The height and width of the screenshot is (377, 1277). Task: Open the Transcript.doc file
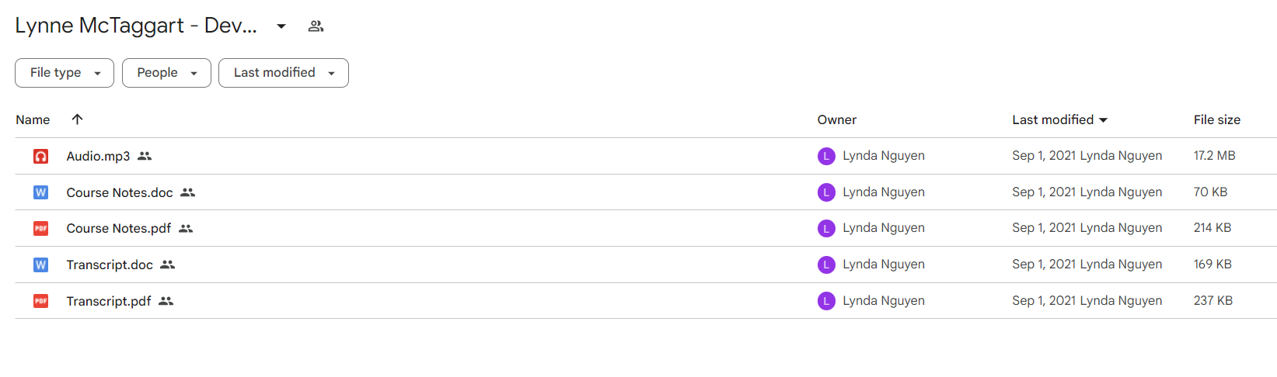tap(110, 265)
